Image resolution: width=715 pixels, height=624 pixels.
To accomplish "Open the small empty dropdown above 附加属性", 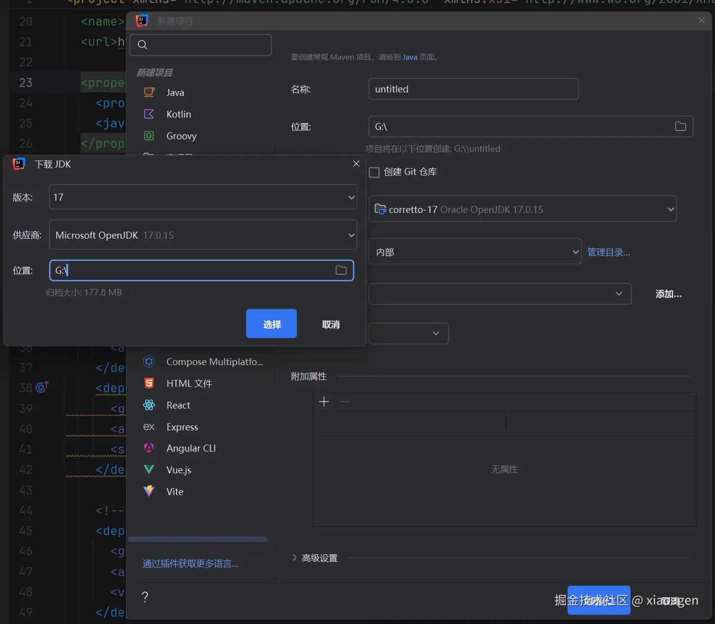I will [409, 333].
